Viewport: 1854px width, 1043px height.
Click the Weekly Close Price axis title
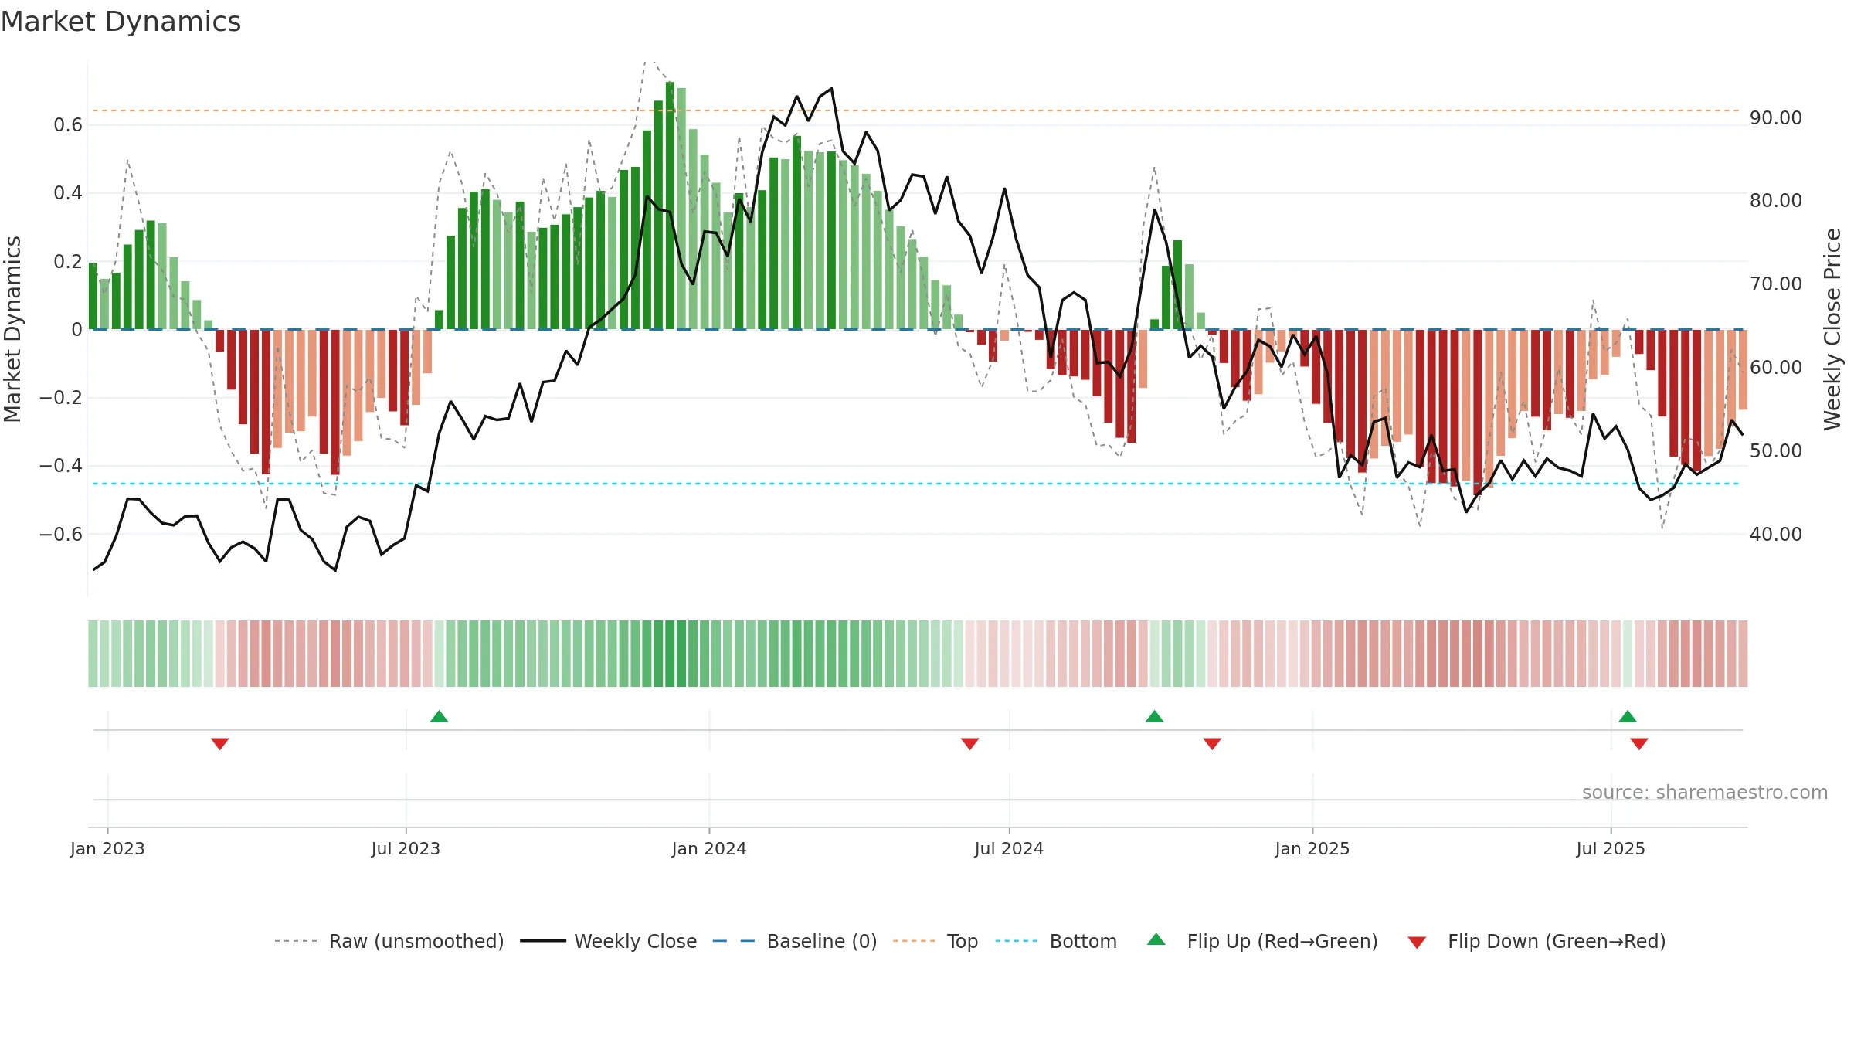click(1832, 329)
